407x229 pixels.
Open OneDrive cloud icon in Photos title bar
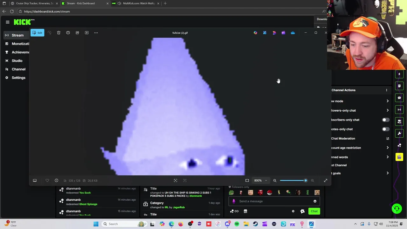pyautogui.click(x=293, y=33)
